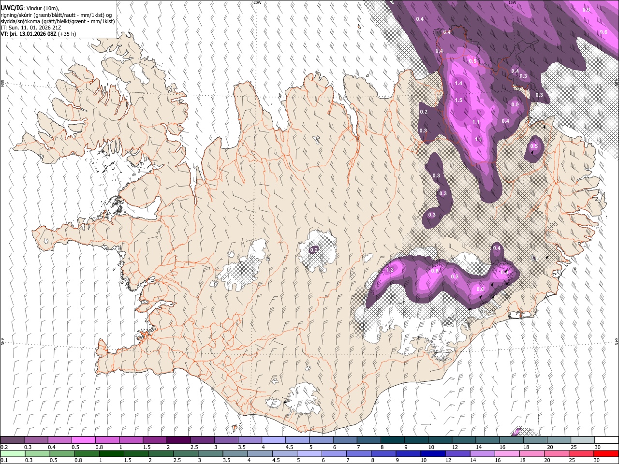619x464 pixels.
Task: Click the light lavender swatch at 4 in the upper legend
Action: point(274,440)
